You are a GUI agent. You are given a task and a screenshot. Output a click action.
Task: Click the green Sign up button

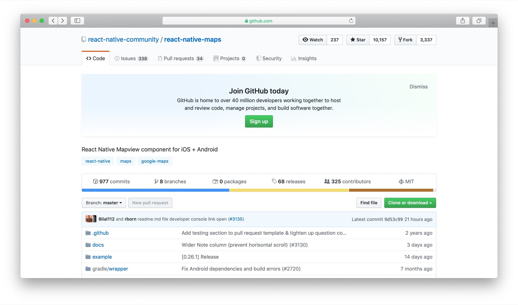(x=259, y=121)
